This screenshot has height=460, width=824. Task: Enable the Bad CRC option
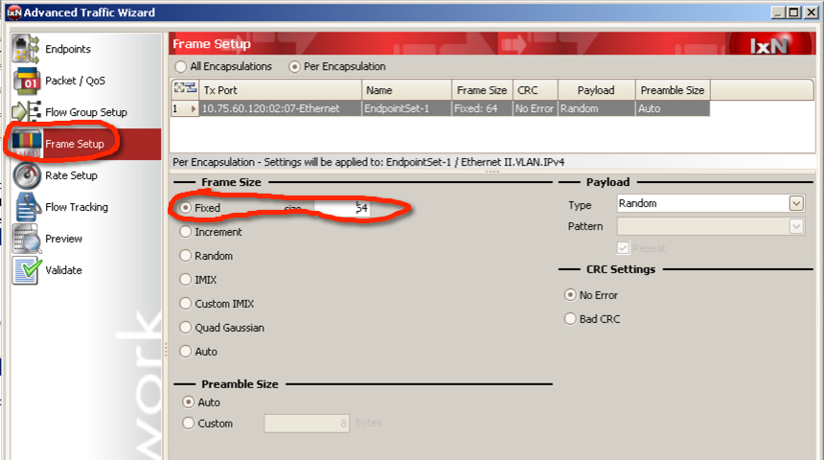point(571,319)
